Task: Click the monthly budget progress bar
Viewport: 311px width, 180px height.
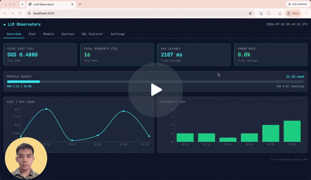Action: point(155,81)
